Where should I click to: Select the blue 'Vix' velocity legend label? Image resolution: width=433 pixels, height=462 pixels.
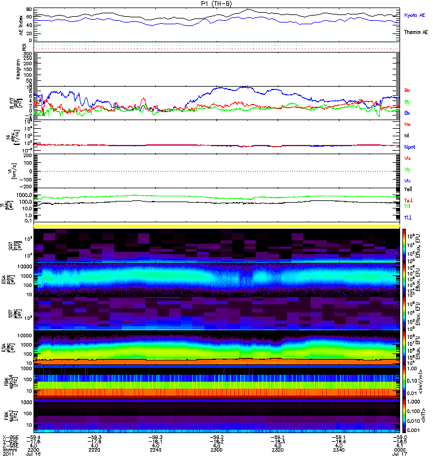pos(408,181)
